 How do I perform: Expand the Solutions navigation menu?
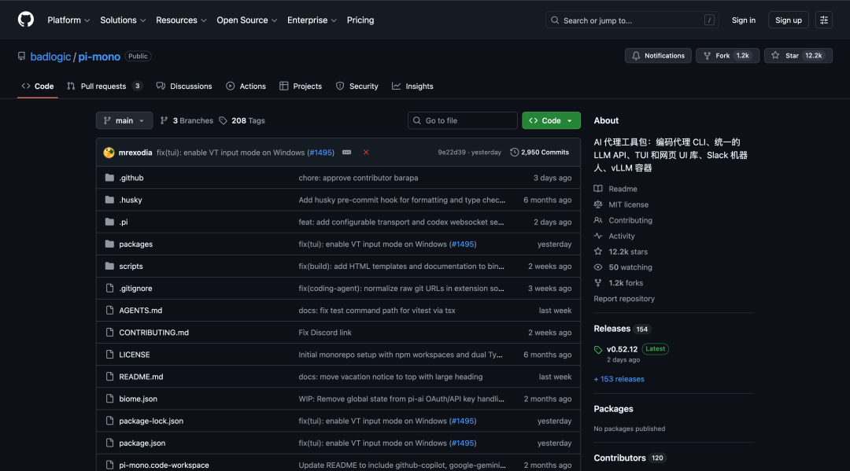[123, 20]
